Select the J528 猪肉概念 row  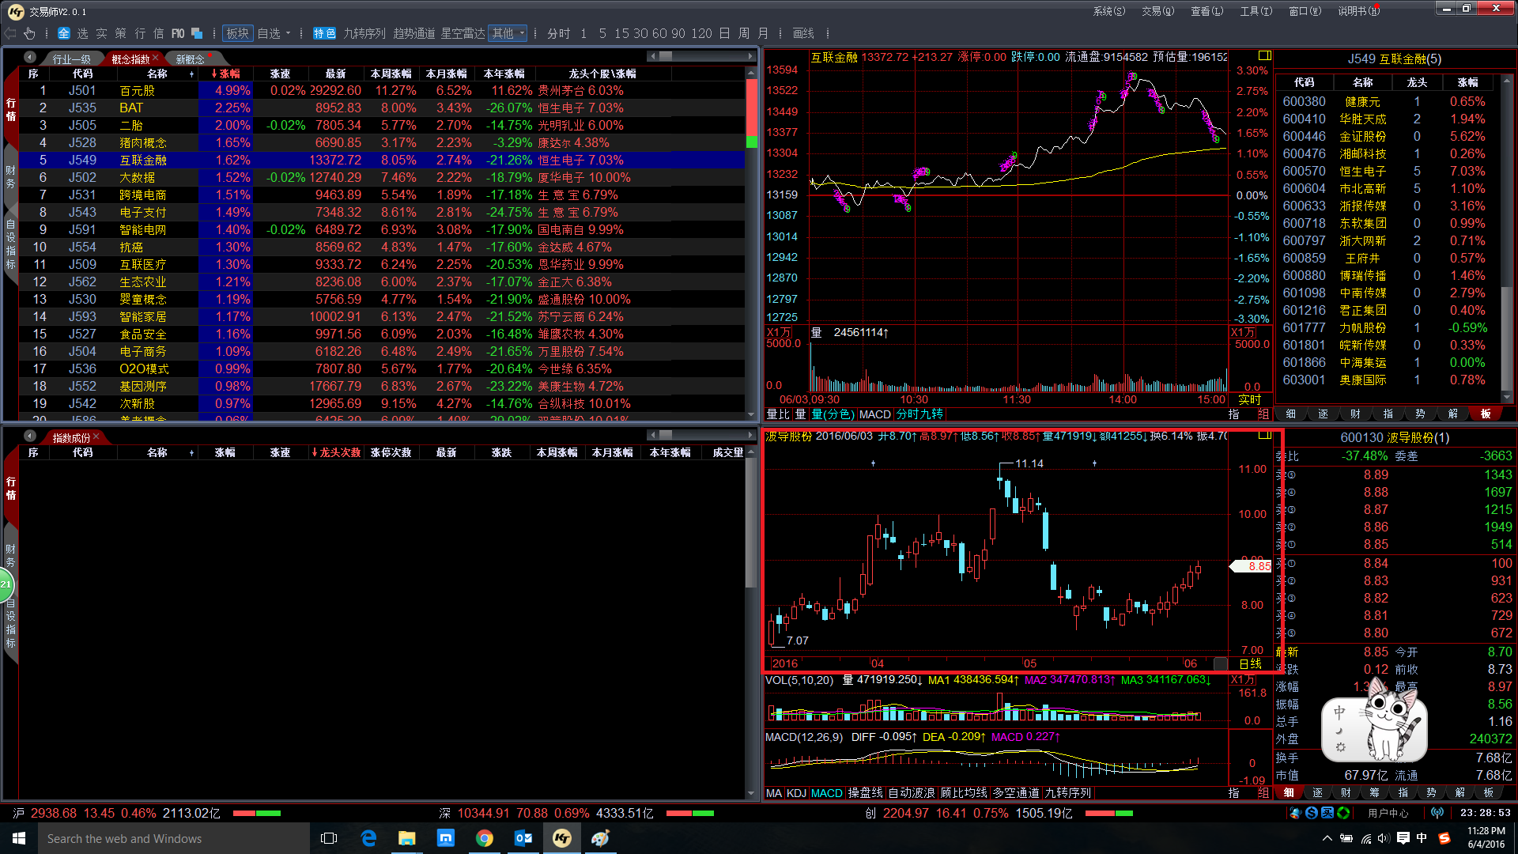[142, 142]
